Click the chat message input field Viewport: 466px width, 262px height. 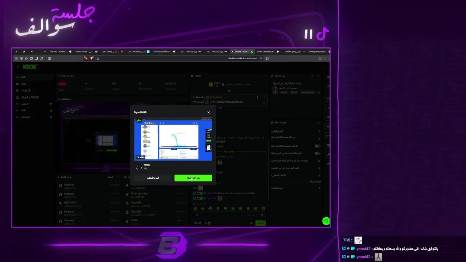point(229,215)
